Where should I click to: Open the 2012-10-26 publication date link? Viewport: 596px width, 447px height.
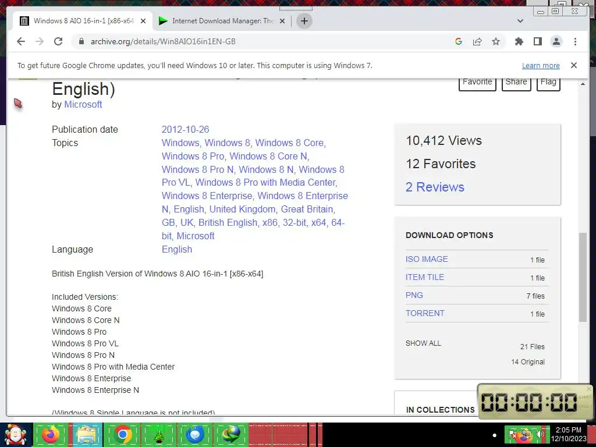(186, 129)
